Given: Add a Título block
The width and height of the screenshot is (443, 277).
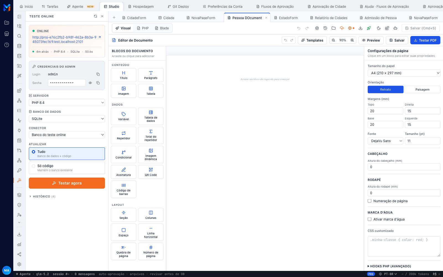Looking at the screenshot, I should pos(123,75).
